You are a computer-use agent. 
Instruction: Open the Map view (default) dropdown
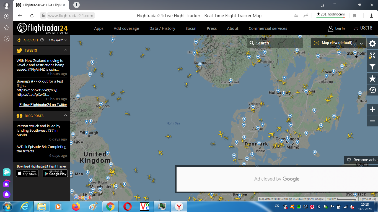coord(339,43)
